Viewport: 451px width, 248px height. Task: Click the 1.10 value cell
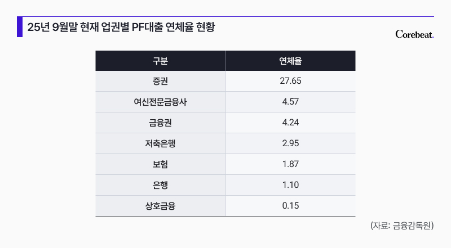(290, 185)
